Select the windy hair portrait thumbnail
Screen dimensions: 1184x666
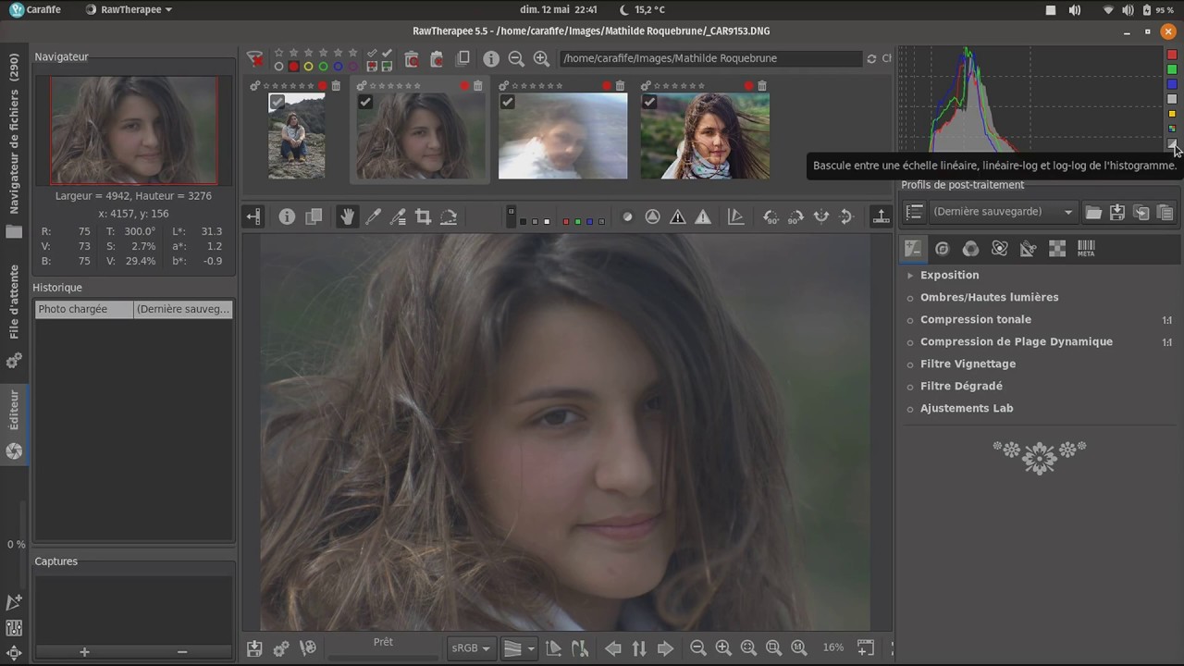pos(705,136)
